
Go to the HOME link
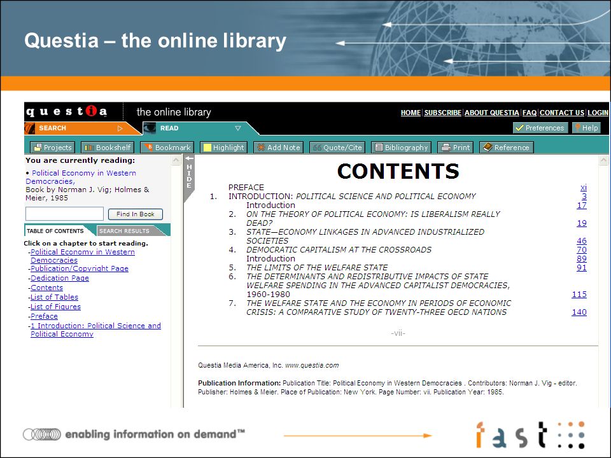(x=411, y=113)
